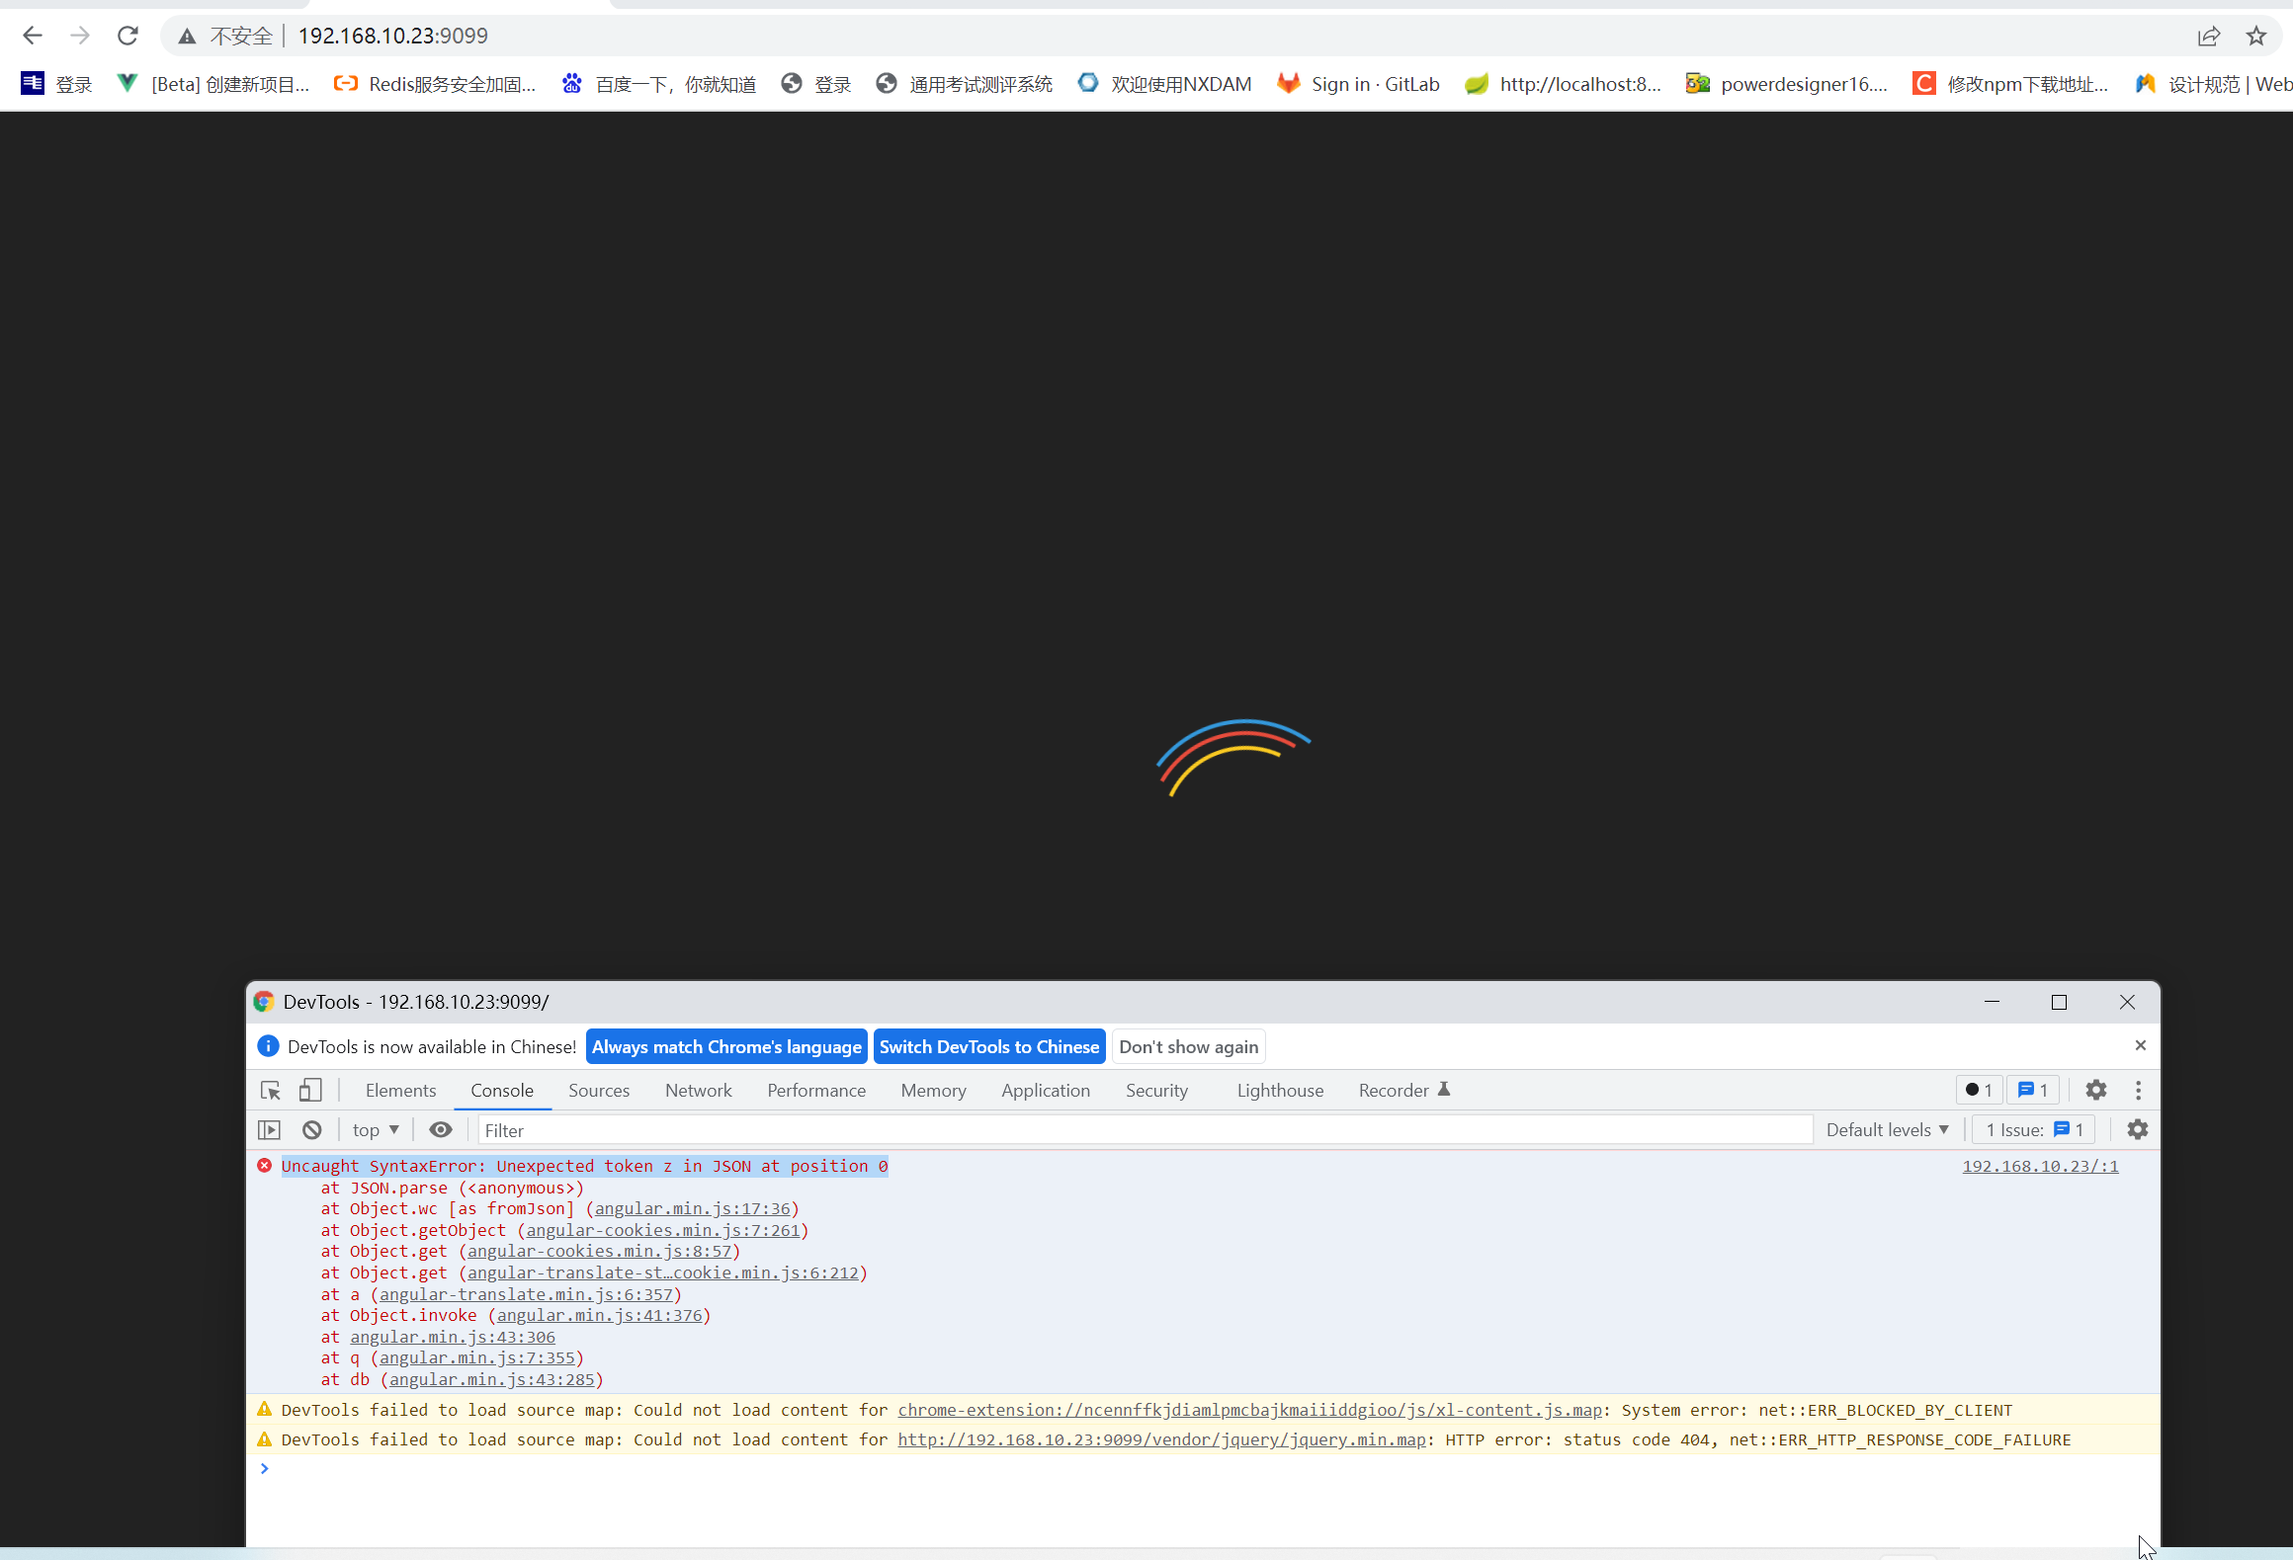Click the inspect element picker icon
The height and width of the screenshot is (1560, 2293).
(x=270, y=1090)
